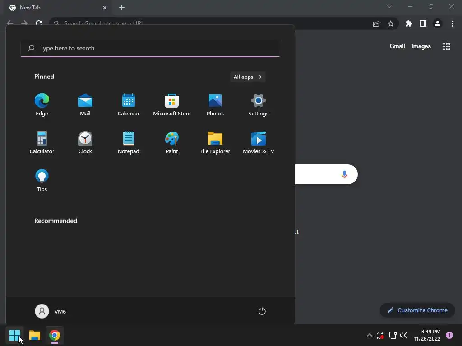Launch the Mail app
The width and height of the screenshot is (462, 346).
(x=85, y=105)
